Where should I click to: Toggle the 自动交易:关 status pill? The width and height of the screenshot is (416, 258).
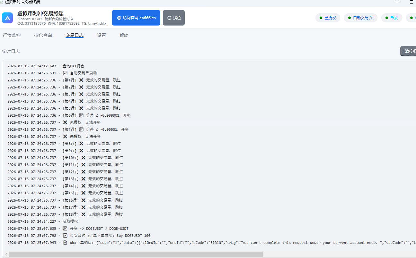(361, 18)
